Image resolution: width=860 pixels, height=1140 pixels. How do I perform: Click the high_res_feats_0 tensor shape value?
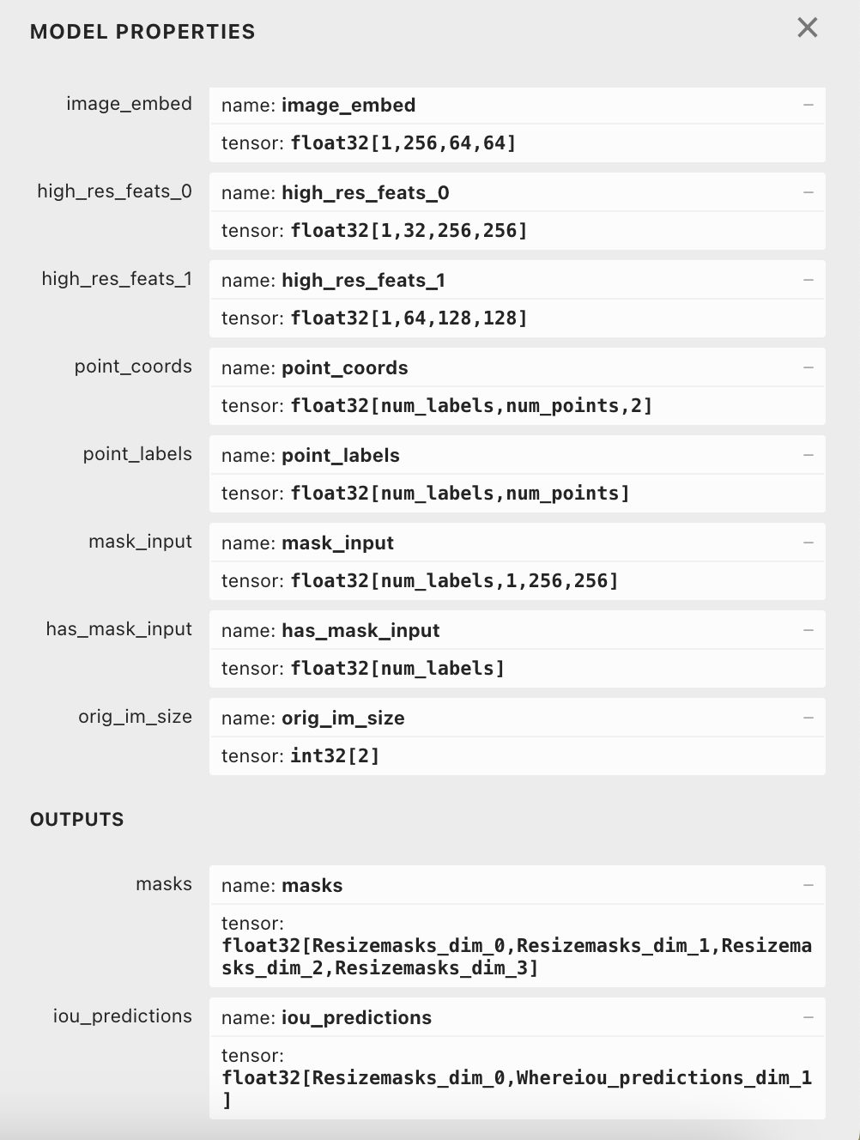coord(409,231)
